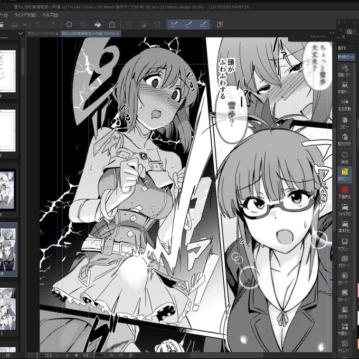Click the 貼り付け paste quick access icon
359x359 pixels.
tap(344, 140)
